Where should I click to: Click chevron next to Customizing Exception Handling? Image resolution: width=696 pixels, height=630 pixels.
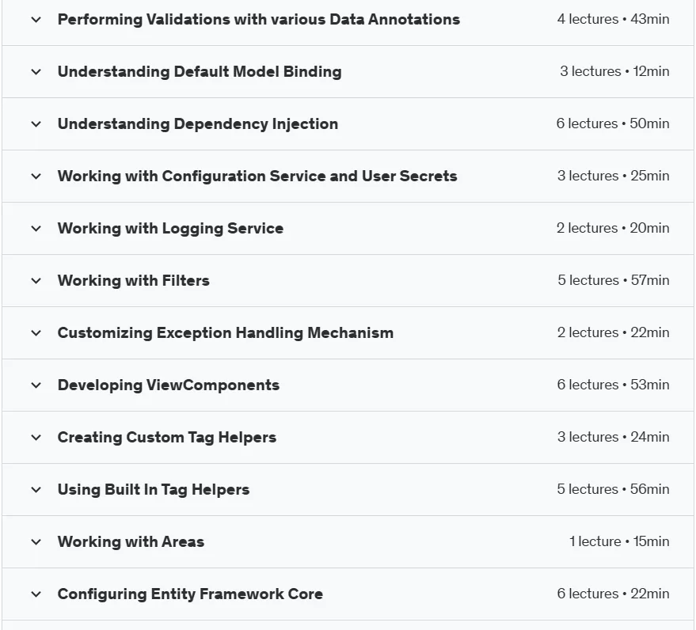(x=36, y=333)
